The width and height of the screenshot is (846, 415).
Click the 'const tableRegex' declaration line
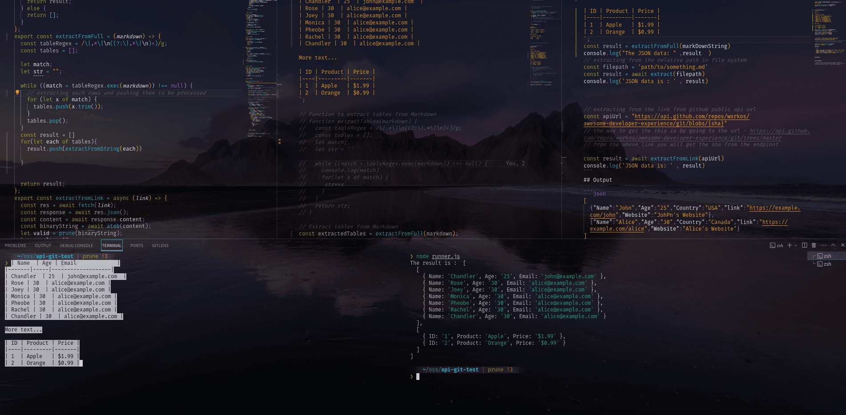coord(94,44)
